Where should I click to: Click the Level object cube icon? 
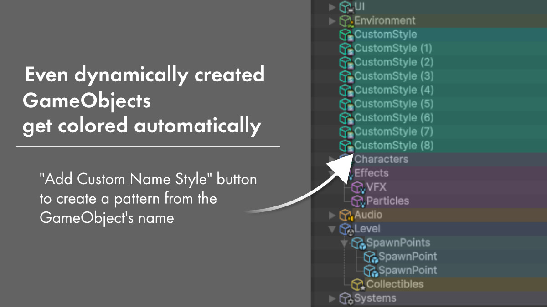346,229
